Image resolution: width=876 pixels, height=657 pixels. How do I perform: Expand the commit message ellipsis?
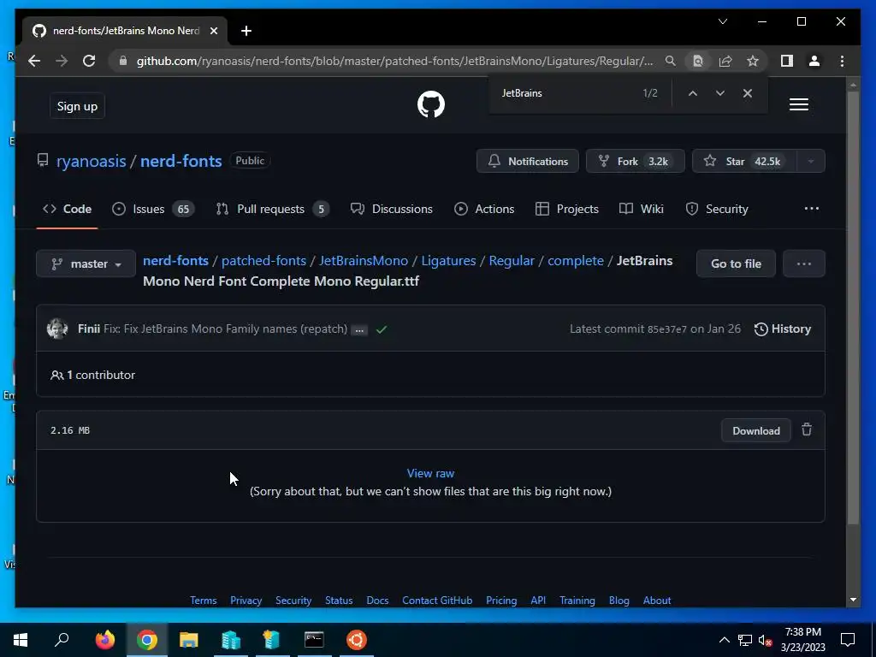(359, 329)
